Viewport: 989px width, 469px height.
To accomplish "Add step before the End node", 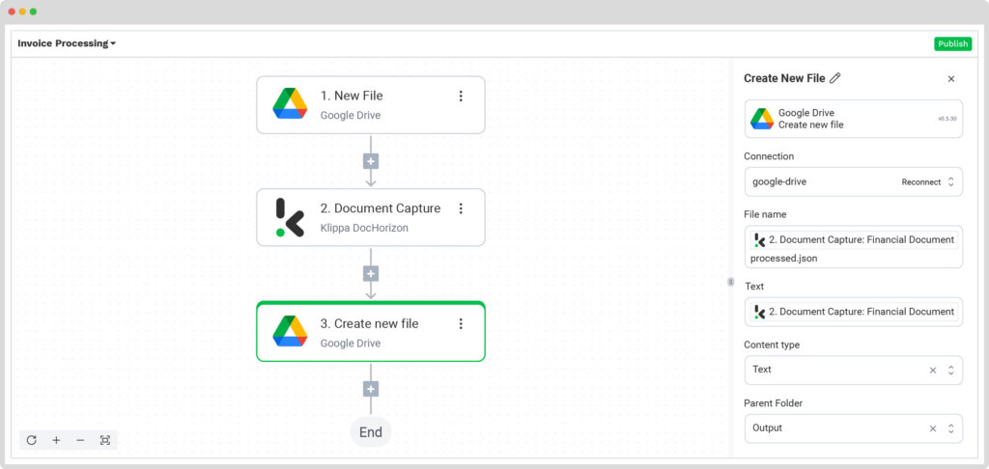I will 371,389.
